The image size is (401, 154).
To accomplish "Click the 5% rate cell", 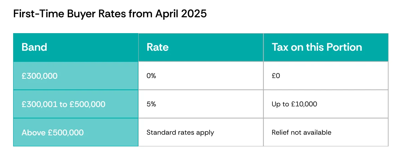I will [201, 104].
